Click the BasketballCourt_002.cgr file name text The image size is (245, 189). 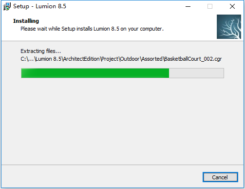193,59
